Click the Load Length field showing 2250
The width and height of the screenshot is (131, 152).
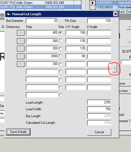click(x=99, y=102)
